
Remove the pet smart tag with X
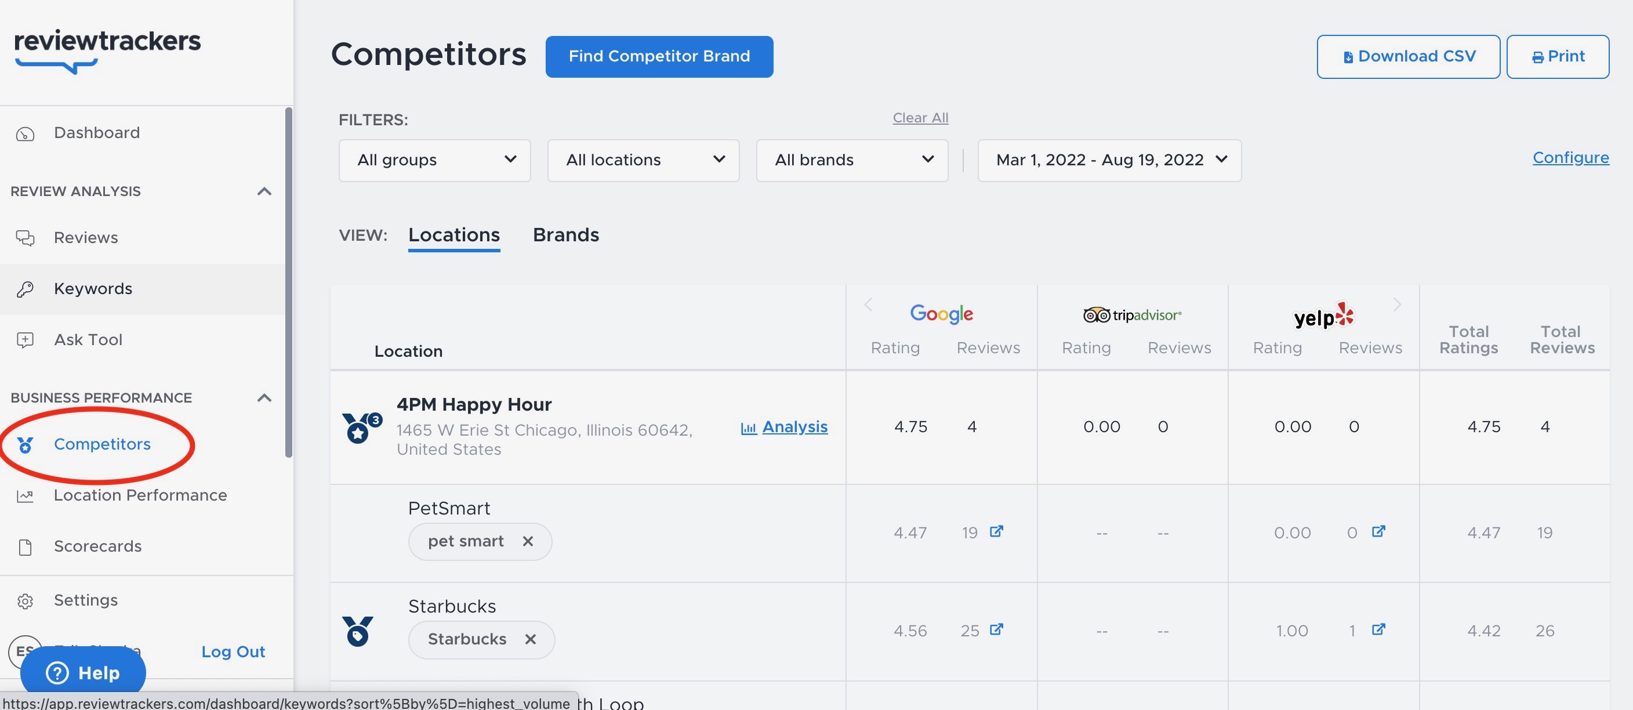point(528,541)
